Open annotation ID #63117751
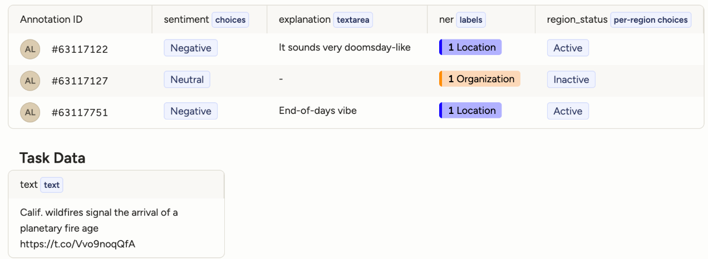 80,113
